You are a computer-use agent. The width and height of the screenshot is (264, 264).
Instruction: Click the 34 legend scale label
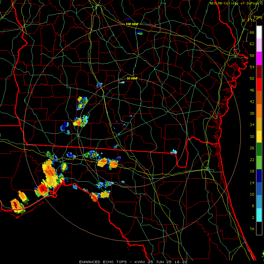pos(252,125)
